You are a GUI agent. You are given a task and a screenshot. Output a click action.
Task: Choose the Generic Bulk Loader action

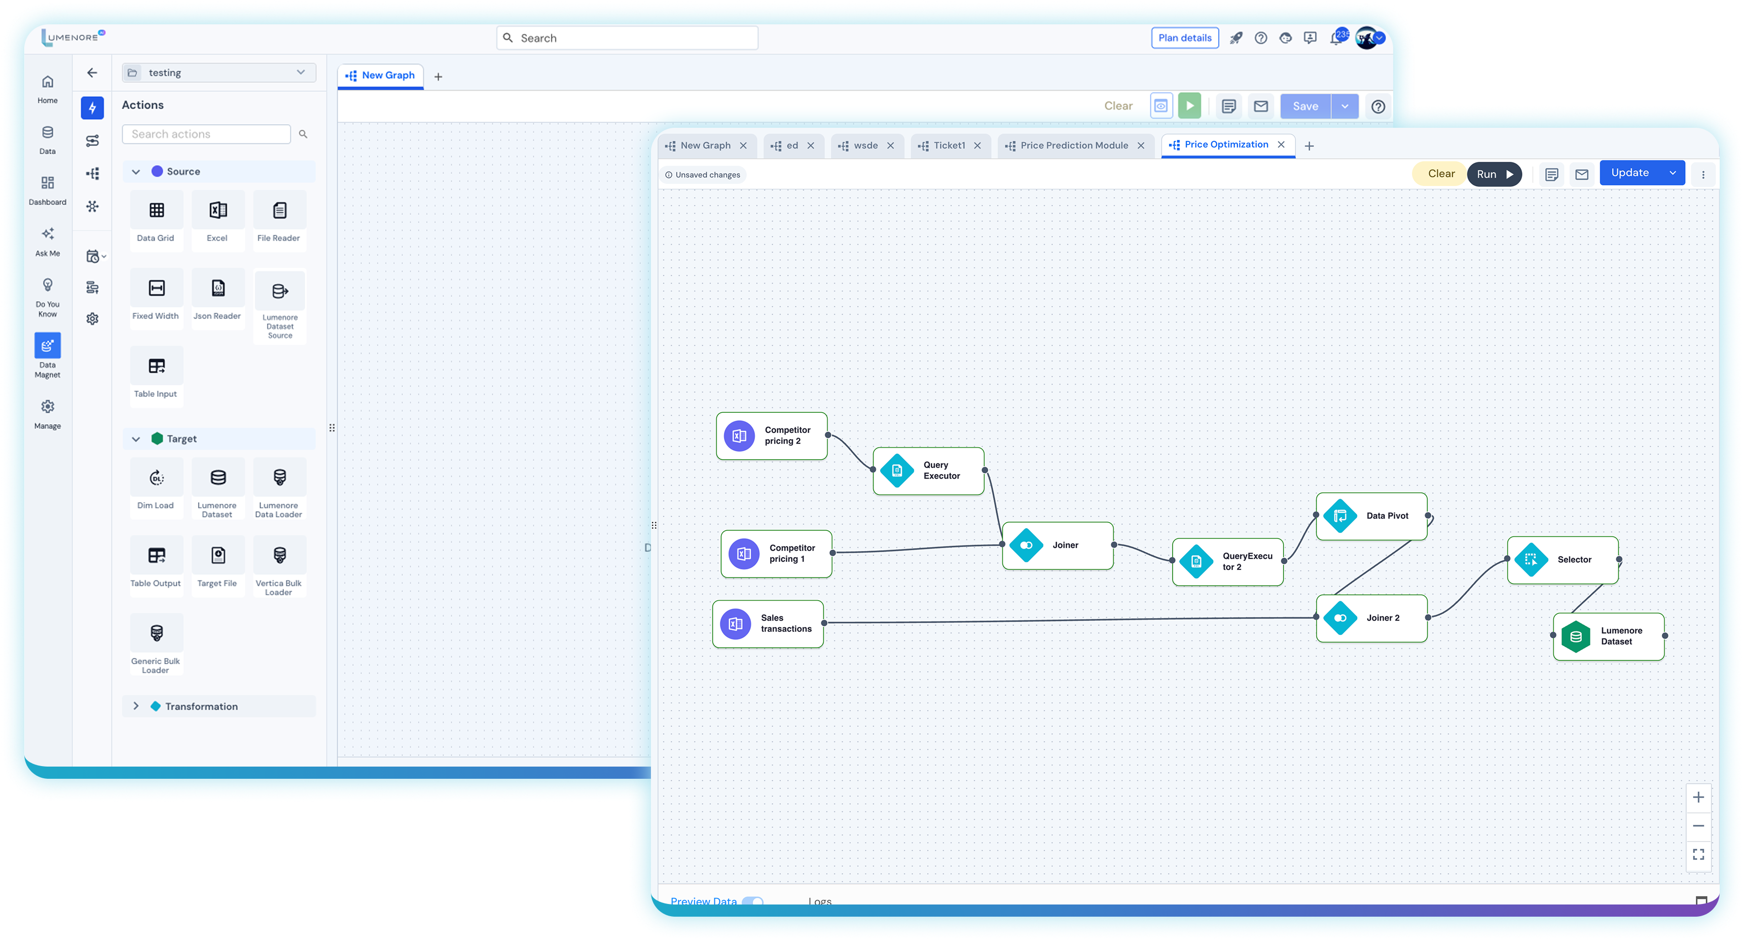156,644
